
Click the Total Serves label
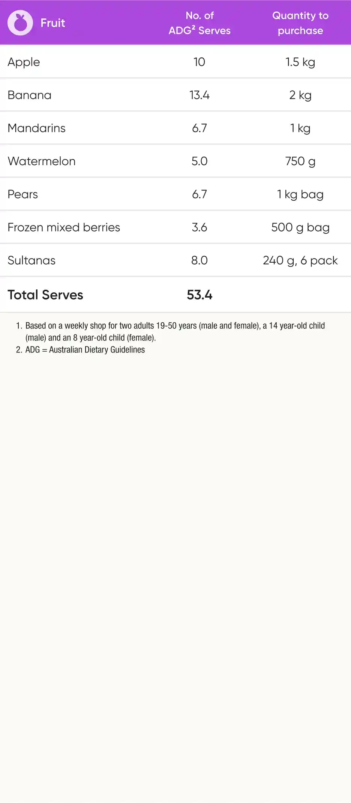point(45,295)
